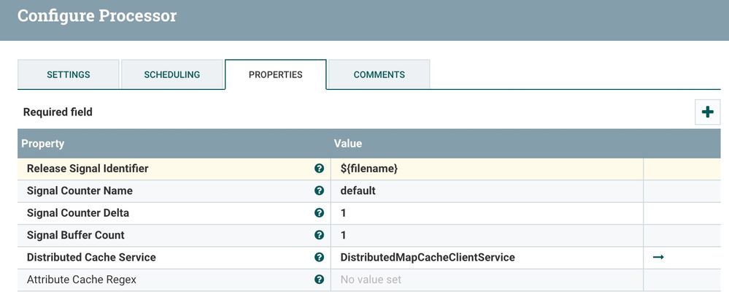Click the add property plus icon

pos(707,112)
